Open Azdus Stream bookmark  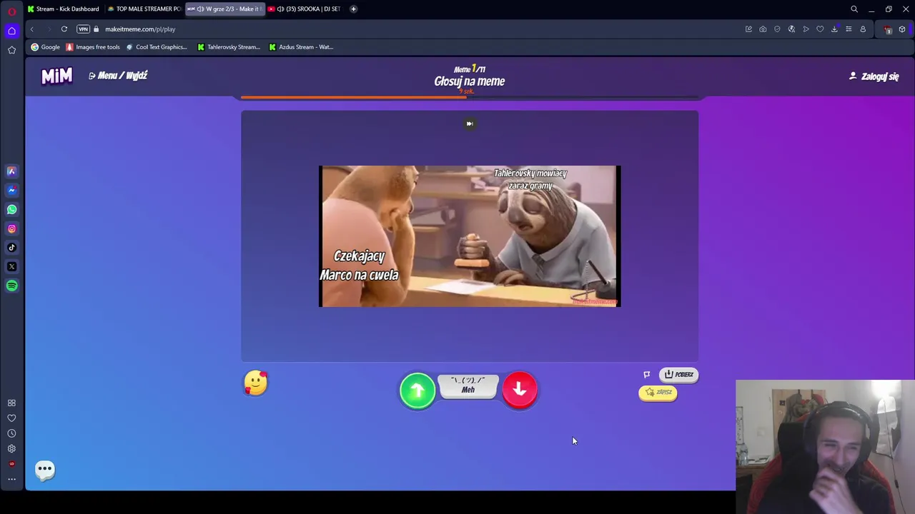301,47
